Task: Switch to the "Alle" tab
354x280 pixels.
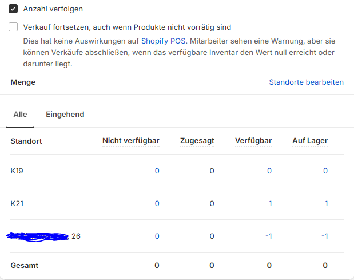Action: (x=20, y=115)
